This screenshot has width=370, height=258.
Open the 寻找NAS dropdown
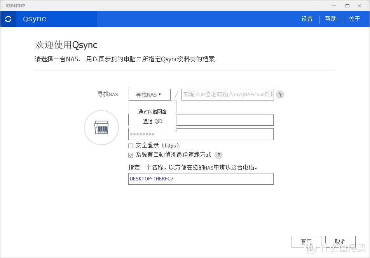(x=149, y=94)
